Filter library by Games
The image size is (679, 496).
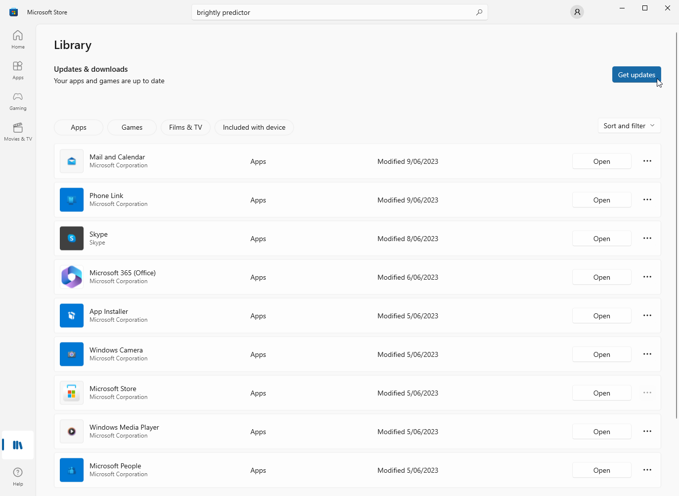pyautogui.click(x=132, y=127)
